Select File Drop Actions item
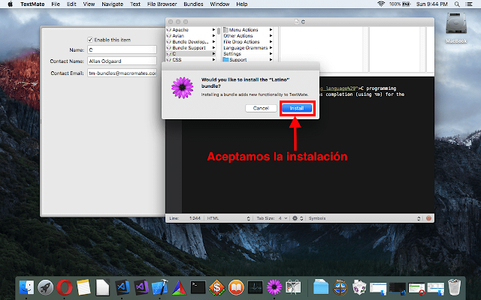The image size is (481, 300). coord(241,42)
